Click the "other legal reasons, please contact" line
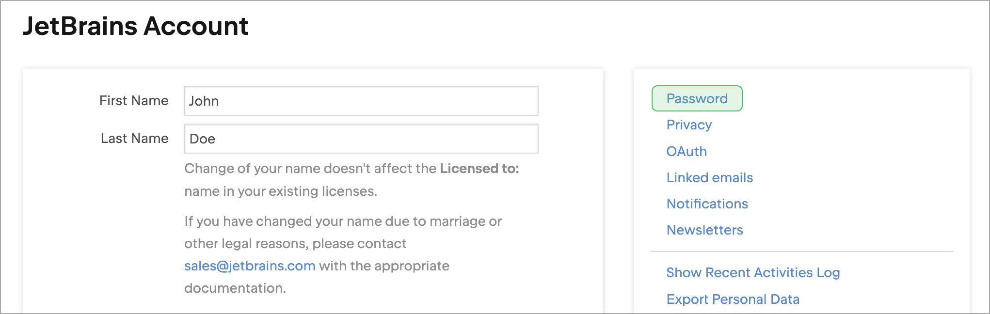 click(295, 244)
